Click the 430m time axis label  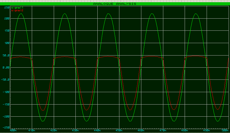(75, 130)
